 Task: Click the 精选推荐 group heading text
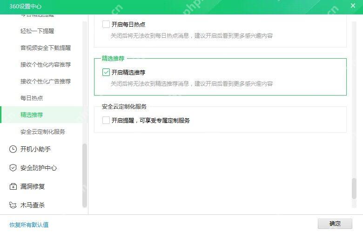coord(113,58)
